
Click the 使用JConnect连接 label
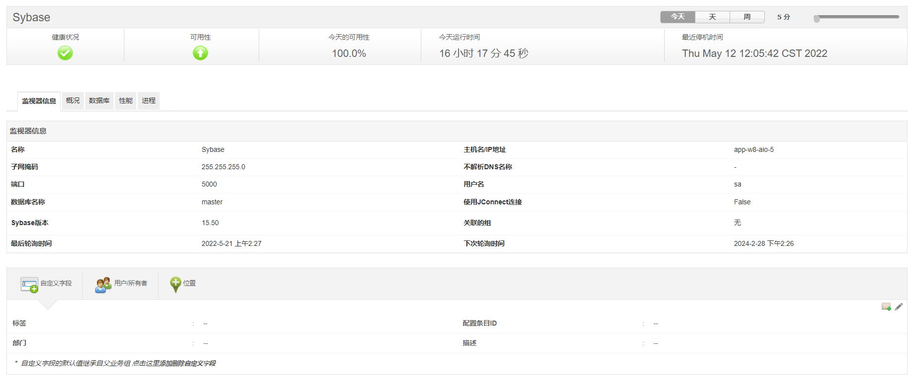coord(493,202)
